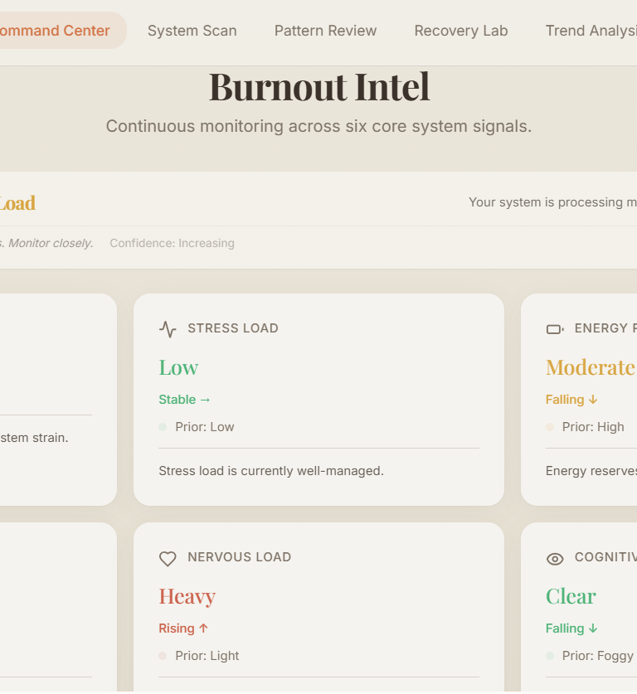Click the Low stress value
The width and height of the screenshot is (637, 694).
click(x=178, y=367)
